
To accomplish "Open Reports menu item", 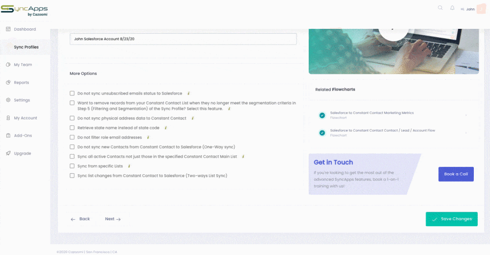I will 22,82.
